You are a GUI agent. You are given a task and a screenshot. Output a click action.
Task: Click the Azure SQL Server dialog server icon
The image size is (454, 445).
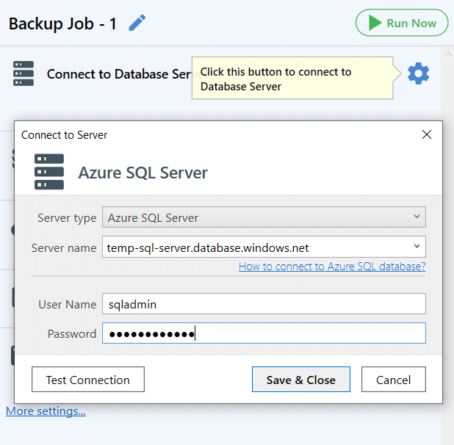tap(49, 173)
